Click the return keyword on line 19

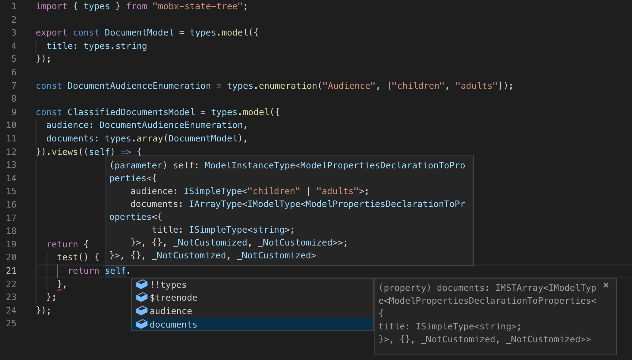coord(62,244)
